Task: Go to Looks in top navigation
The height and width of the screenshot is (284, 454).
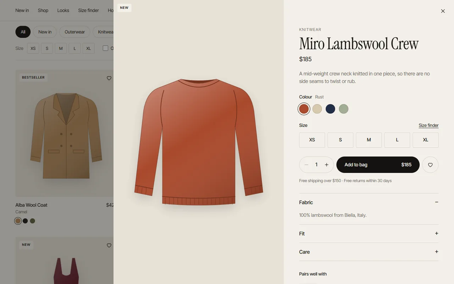Action: tap(63, 10)
